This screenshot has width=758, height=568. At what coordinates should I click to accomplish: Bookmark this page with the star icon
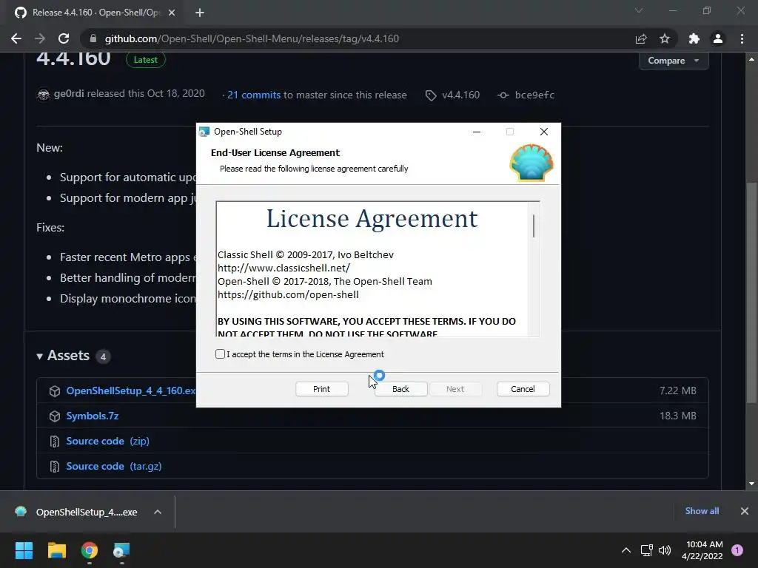coord(665,38)
